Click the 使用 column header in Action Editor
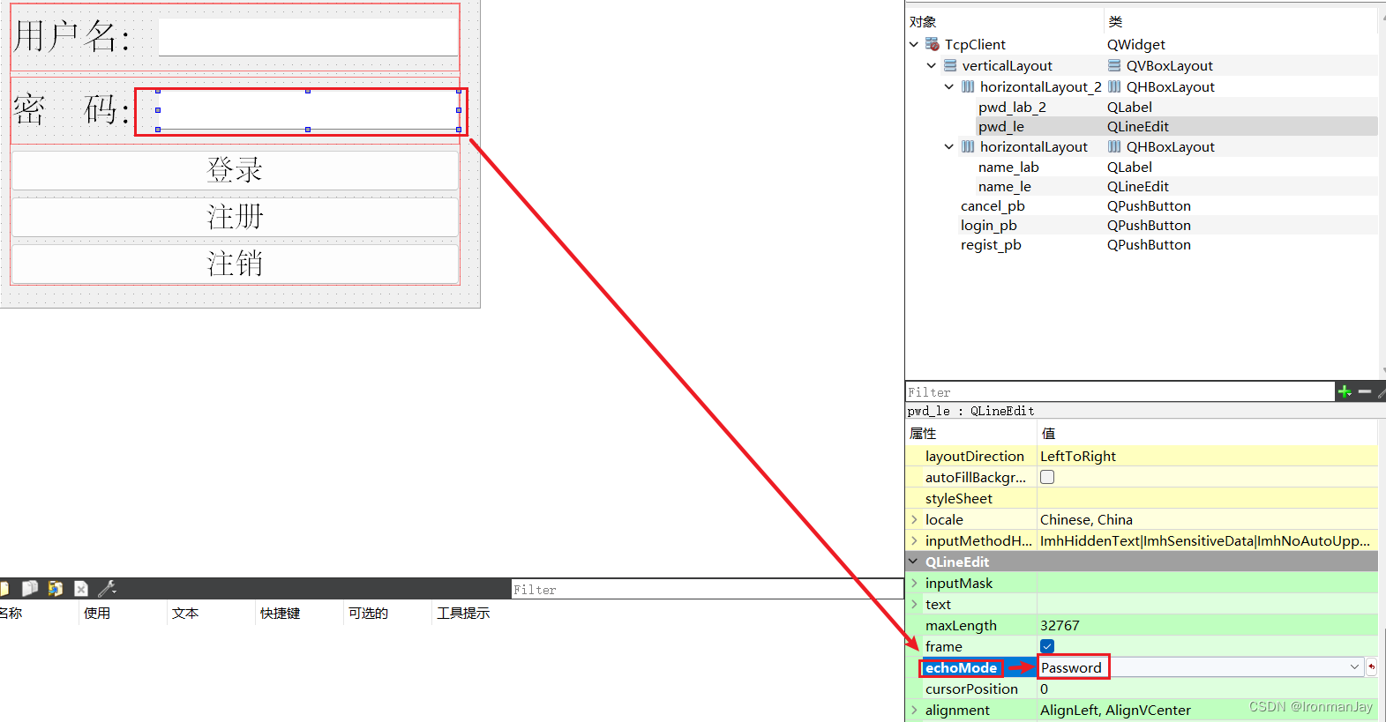 (x=97, y=613)
